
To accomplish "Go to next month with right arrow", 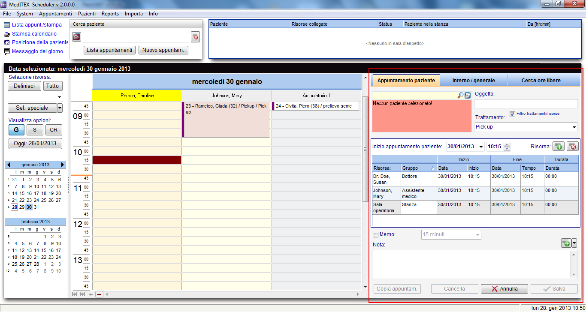I will (63, 165).
